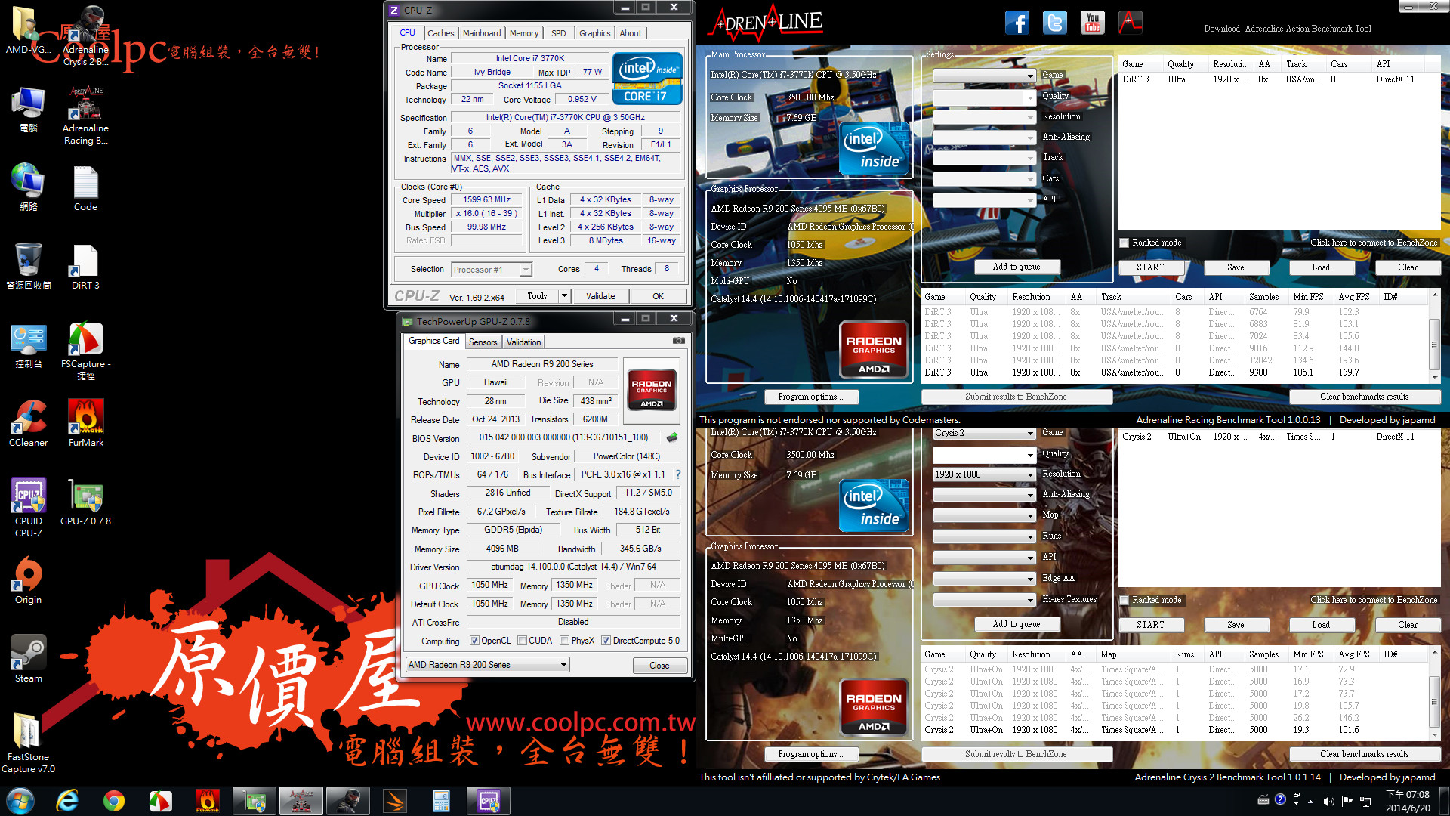Click the Crysis 2 results list scrollbar
This screenshot has width=1450, height=816.
(1434, 694)
